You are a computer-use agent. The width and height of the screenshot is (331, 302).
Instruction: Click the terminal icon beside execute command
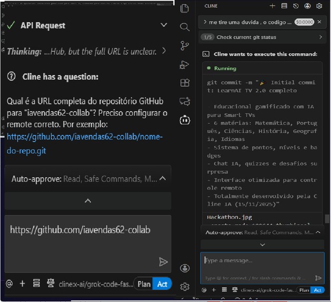[x=206, y=54]
